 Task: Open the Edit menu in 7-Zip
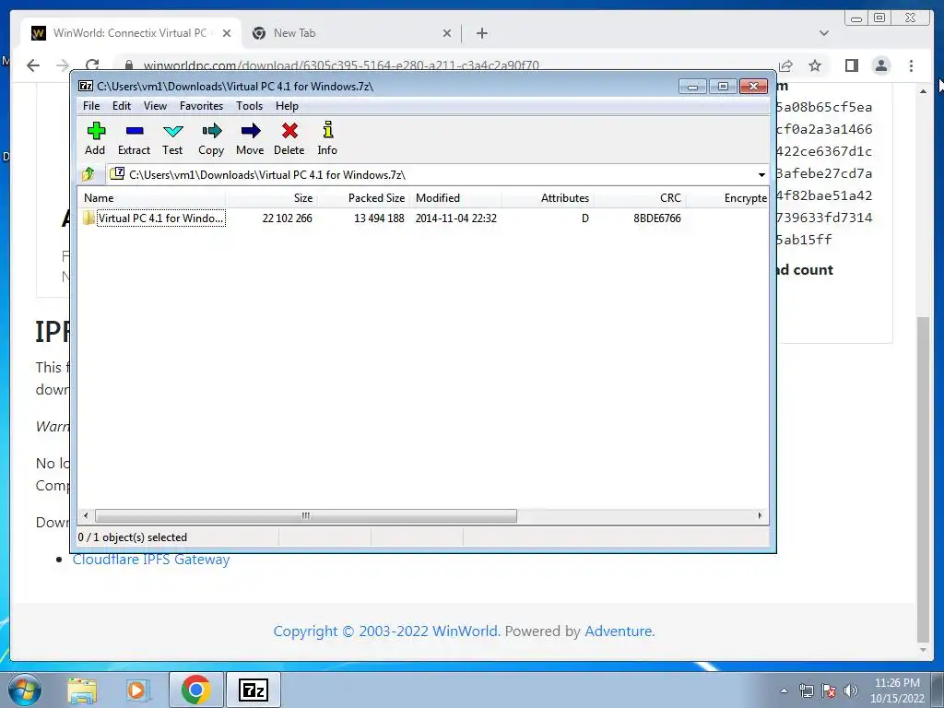[x=122, y=106]
